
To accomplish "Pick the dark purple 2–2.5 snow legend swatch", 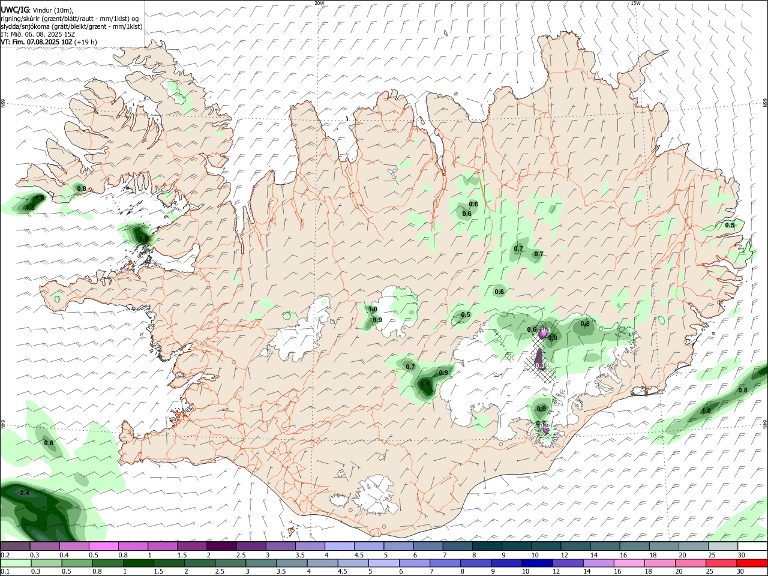I will point(221,547).
